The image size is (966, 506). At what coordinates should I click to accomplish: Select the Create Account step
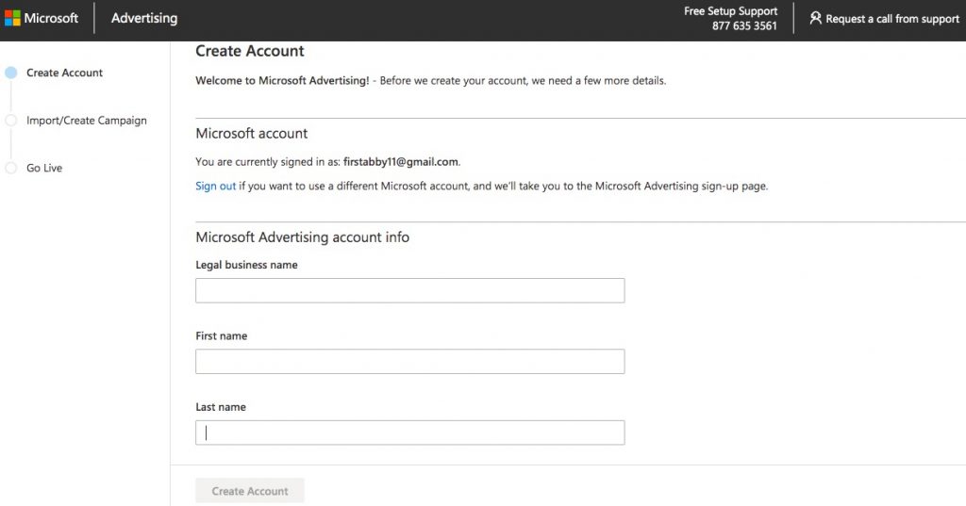pos(64,73)
